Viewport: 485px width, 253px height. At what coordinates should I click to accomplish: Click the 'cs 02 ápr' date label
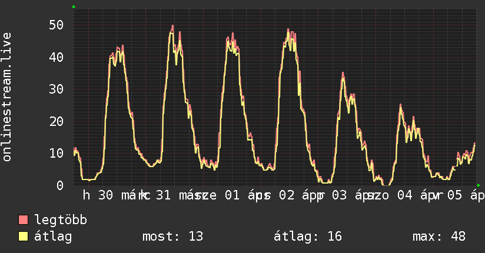290,195
